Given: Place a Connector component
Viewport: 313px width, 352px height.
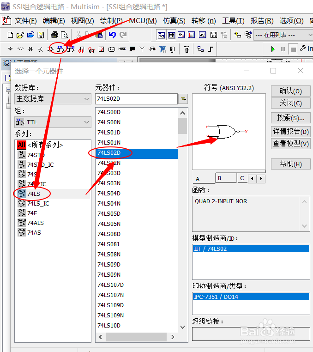Looking at the screenshot, I should 172,49.
